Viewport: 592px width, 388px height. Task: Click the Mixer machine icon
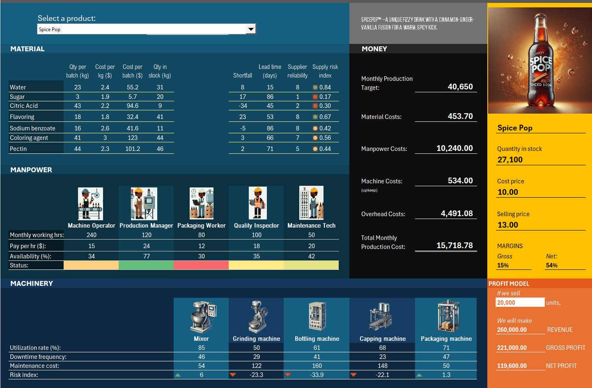point(203,317)
